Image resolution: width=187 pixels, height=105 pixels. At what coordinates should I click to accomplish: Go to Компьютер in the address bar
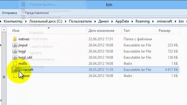pyautogui.click(x=13, y=21)
